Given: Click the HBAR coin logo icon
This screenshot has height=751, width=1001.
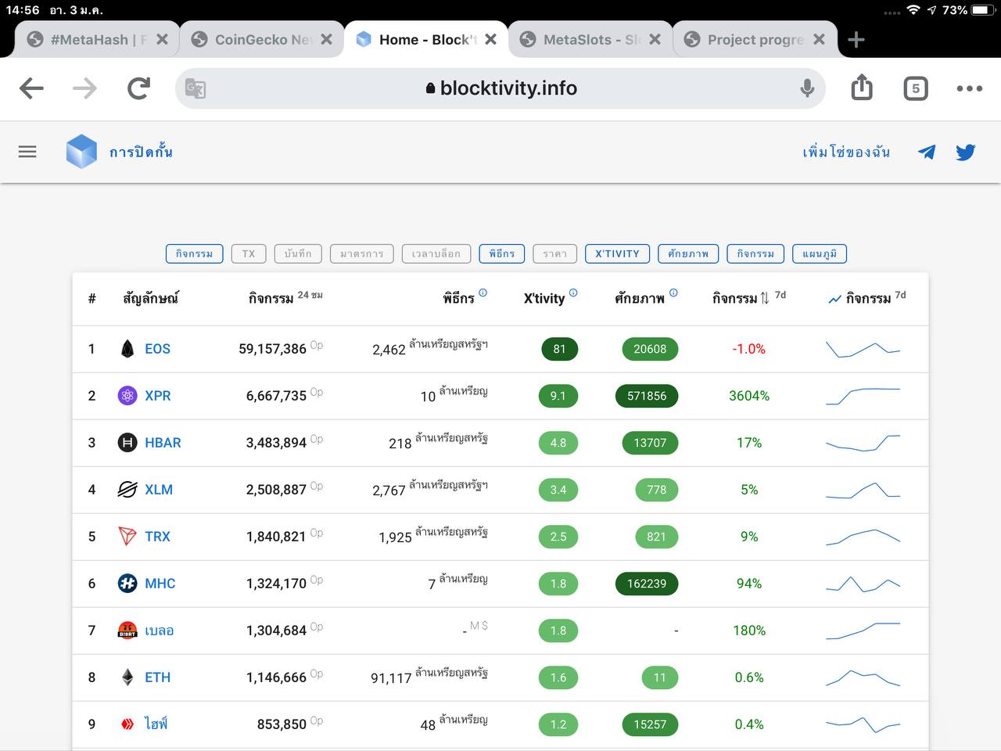Looking at the screenshot, I should pyautogui.click(x=127, y=443).
